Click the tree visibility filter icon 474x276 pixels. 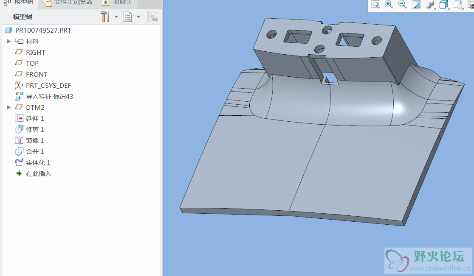(152, 17)
